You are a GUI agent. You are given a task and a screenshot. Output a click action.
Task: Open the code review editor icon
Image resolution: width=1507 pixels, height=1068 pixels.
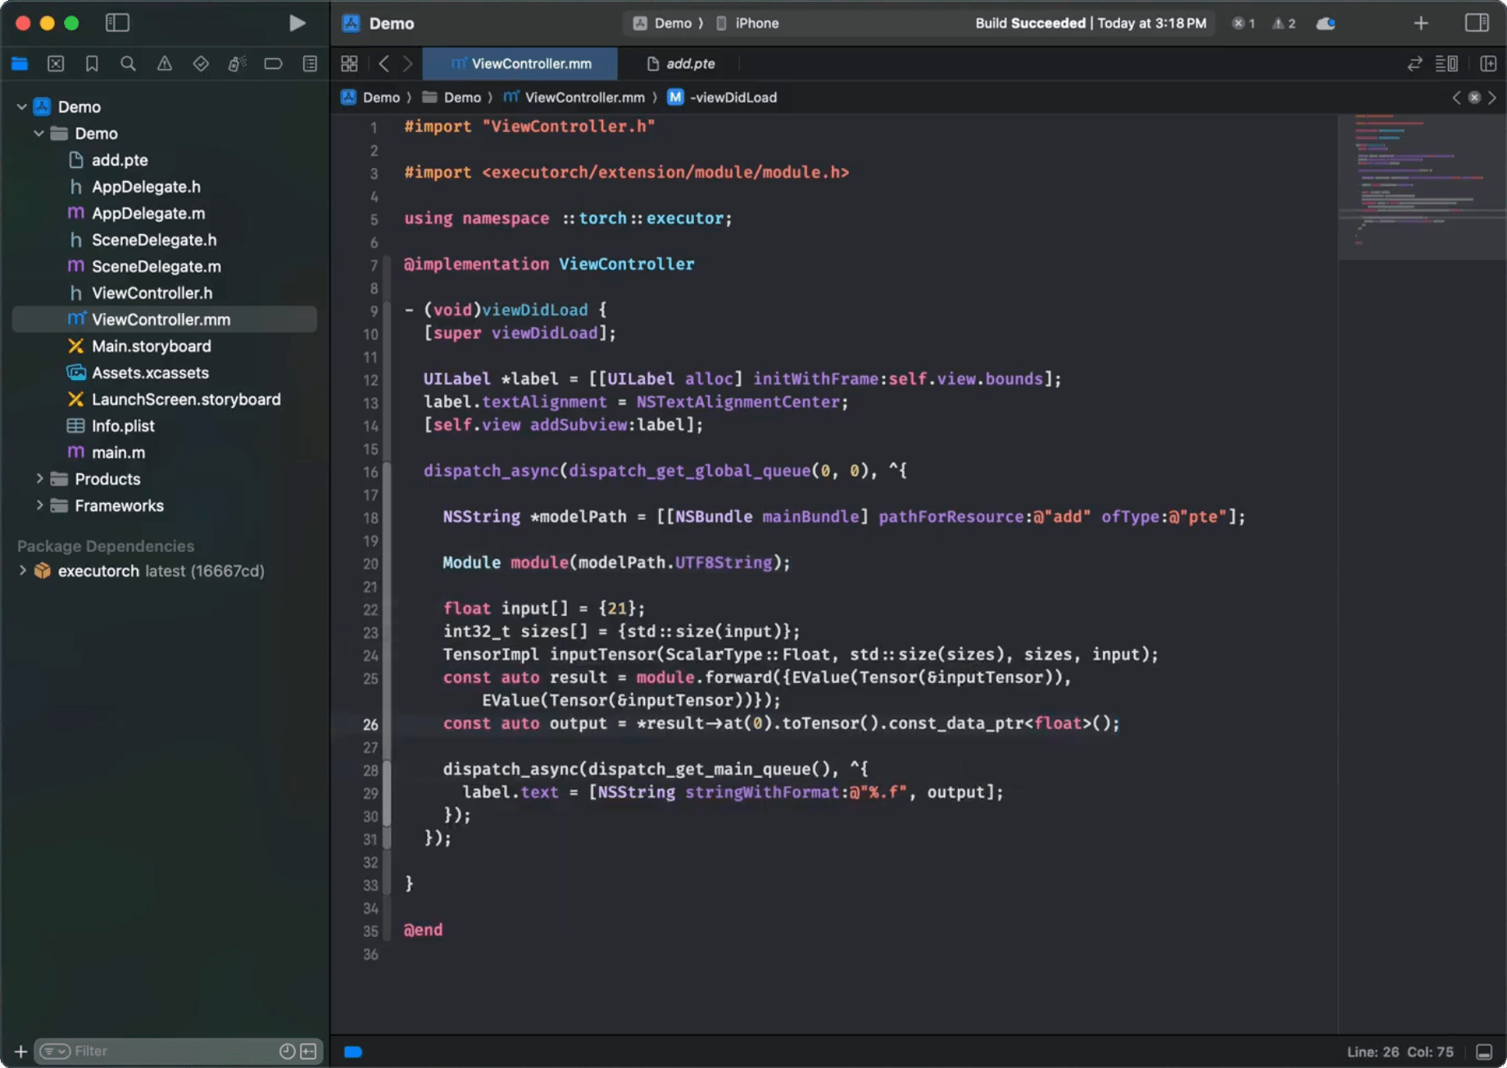[1415, 63]
